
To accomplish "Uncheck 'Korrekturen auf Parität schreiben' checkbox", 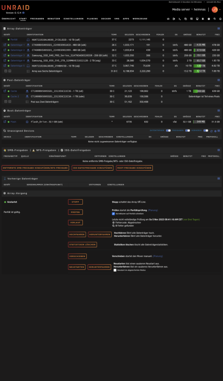I will click(113, 213).
